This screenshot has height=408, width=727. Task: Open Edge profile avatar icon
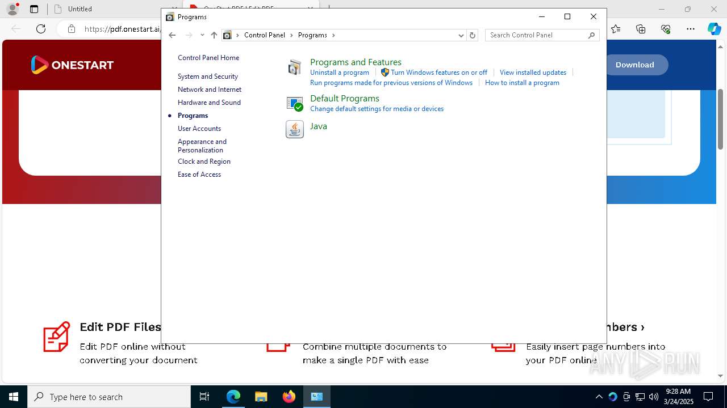point(12,9)
